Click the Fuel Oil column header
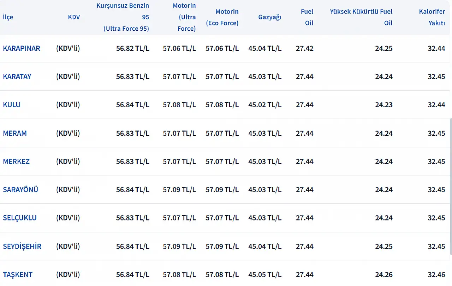452x286 pixels. coord(307,17)
